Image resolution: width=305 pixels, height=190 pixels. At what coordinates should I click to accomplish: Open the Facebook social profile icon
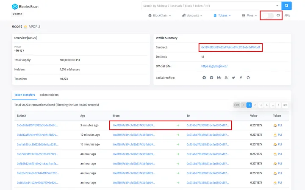(x=241, y=78)
